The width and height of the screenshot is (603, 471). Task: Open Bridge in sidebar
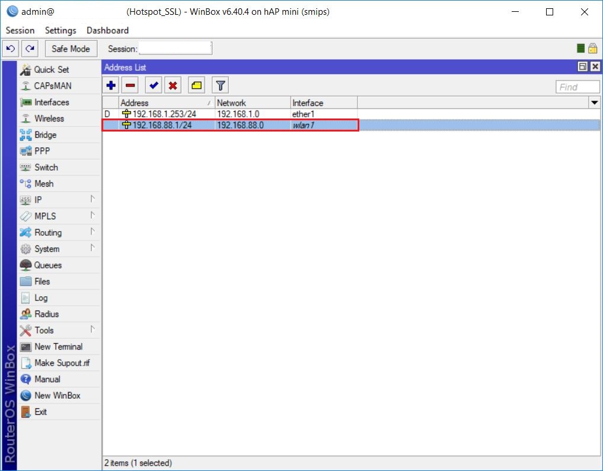pos(60,135)
